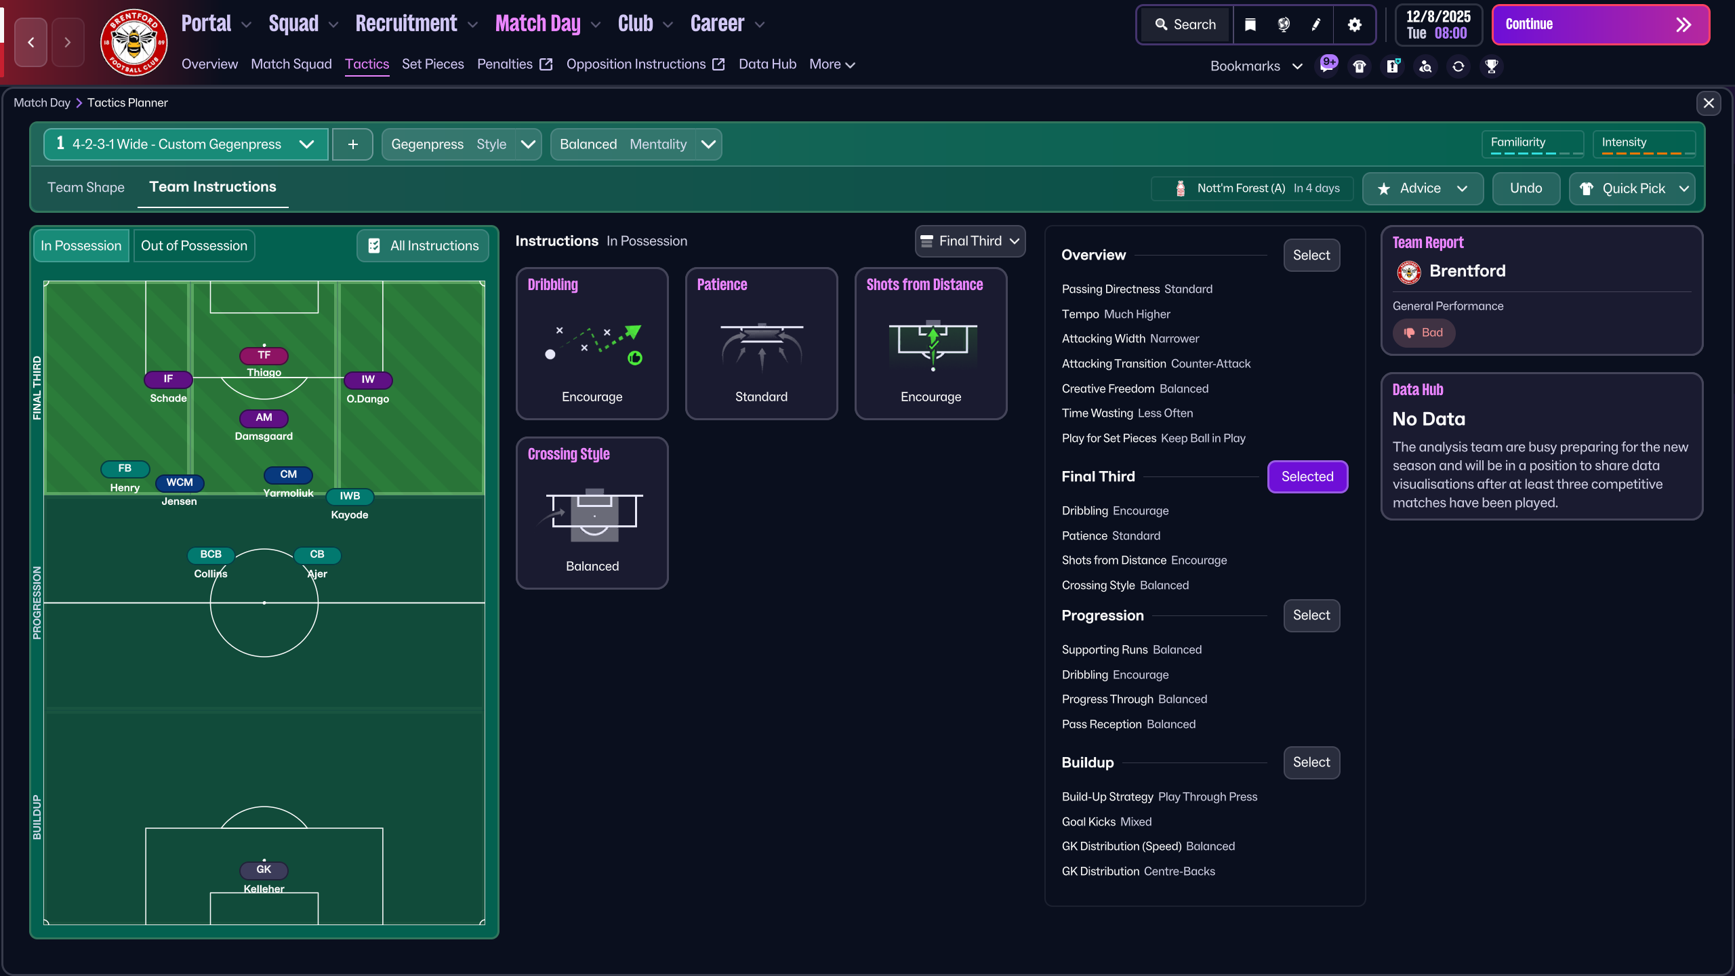Select the IW O.Dango position marker

pos(368,380)
